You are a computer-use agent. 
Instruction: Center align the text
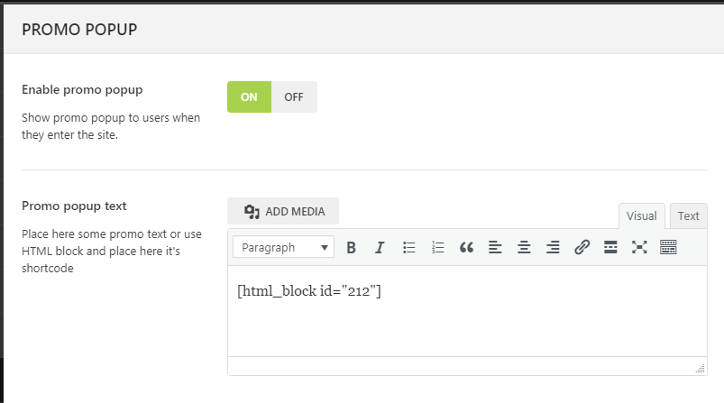click(x=524, y=248)
